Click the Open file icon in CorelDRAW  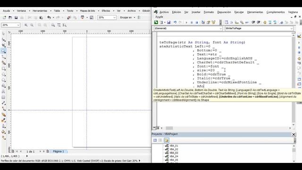(x=10, y=17)
